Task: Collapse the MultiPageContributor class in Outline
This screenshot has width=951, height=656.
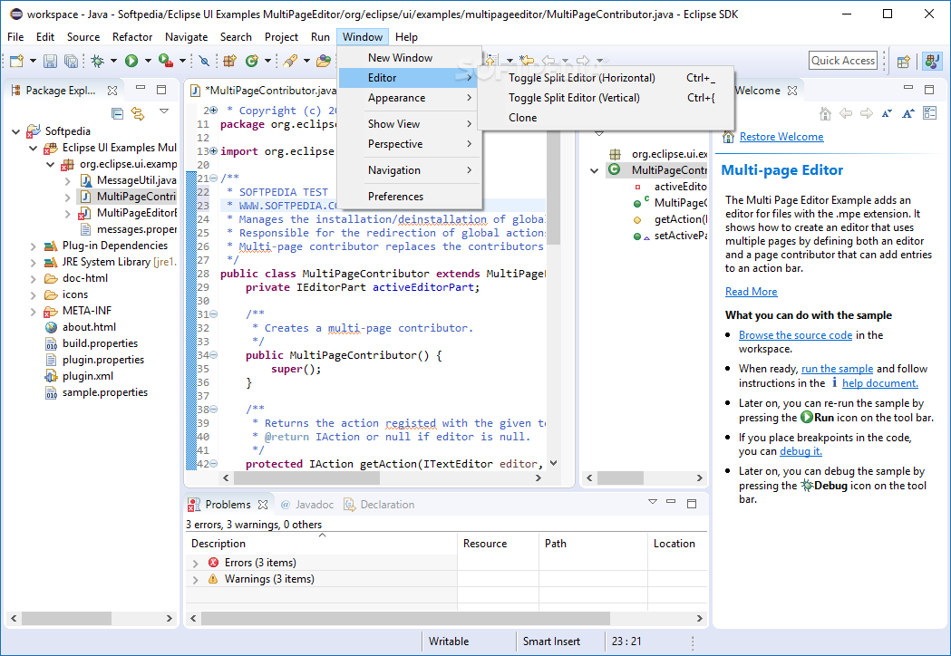Action: click(595, 171)
